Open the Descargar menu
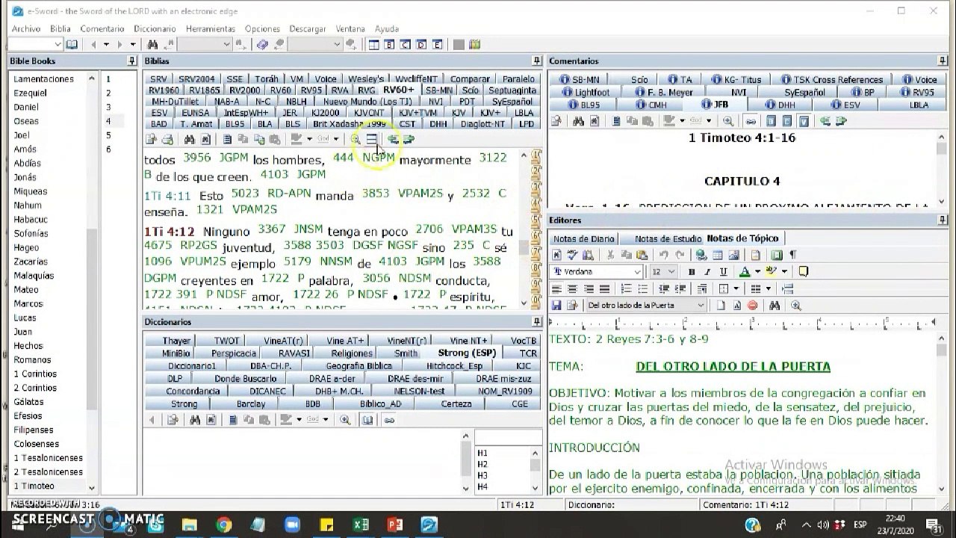The width and height of the screenshot is (956, 538). [x=306, y=28]
